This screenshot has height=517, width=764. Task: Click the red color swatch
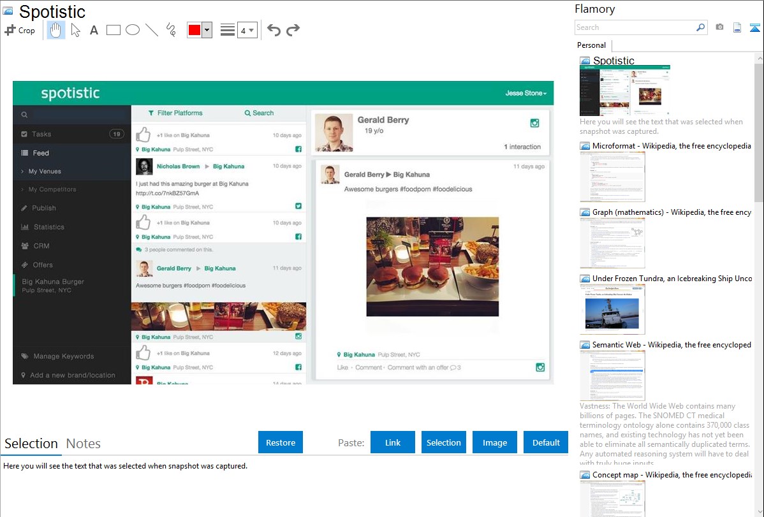195,30
